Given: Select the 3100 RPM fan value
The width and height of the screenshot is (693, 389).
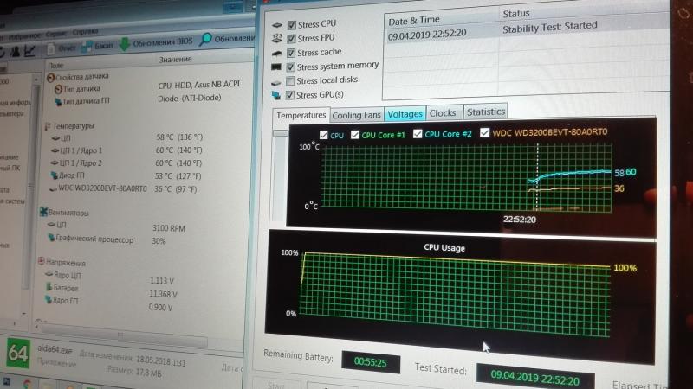Looking at the screenshot, I should (169, 228).
